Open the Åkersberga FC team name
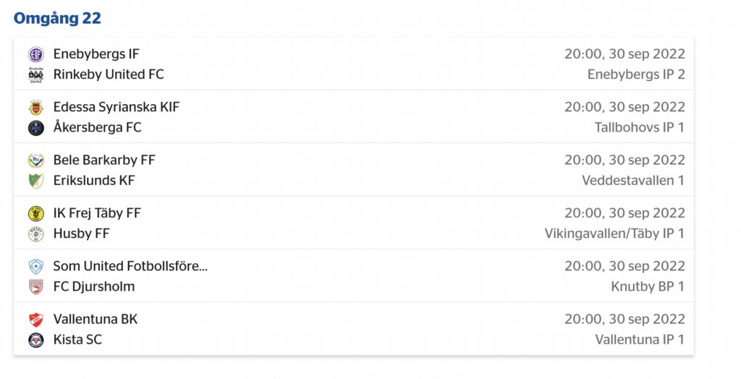Viewport: 741px width, 379px height. tap(98, 127)
